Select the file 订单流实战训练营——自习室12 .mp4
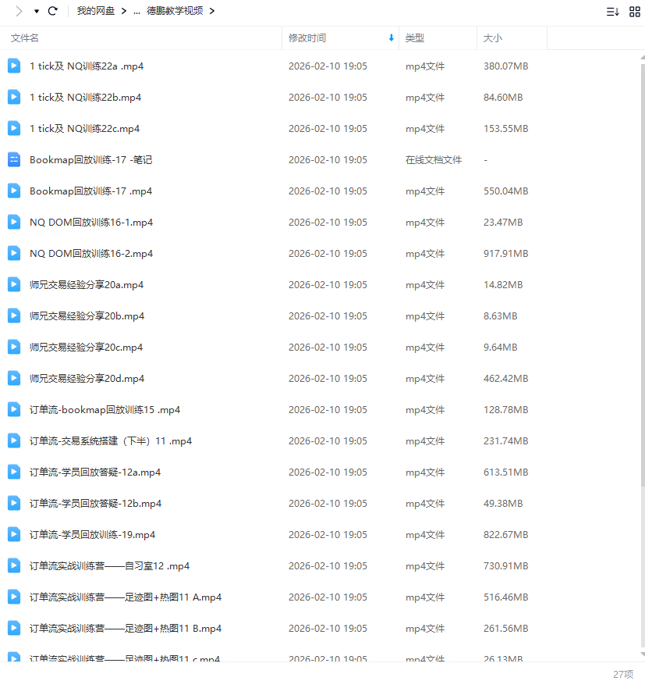Screen dimensions: 645x681 pyautogui.click(x=110, y=566)
